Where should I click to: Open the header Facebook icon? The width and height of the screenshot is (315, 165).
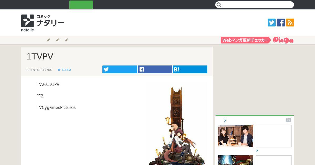pyautogui.click(x=281, y=23)
